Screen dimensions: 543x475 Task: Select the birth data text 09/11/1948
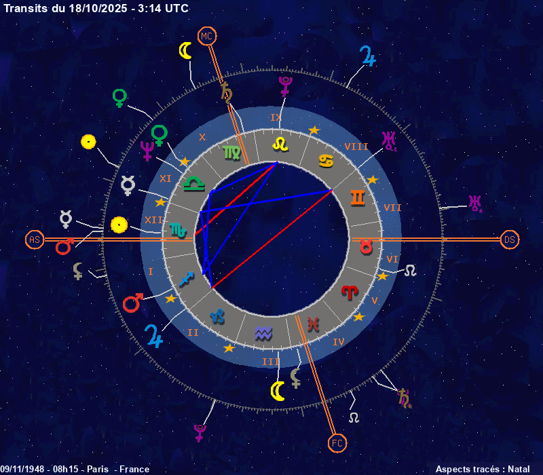point(75,469)
